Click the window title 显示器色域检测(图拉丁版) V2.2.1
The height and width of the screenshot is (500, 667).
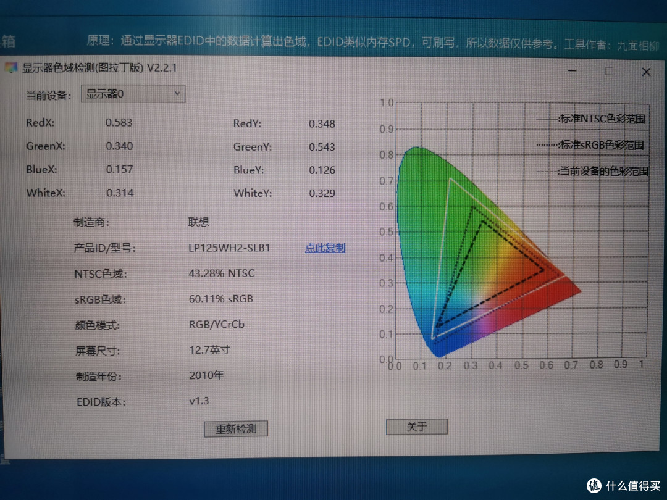click(x=99, y=68)
